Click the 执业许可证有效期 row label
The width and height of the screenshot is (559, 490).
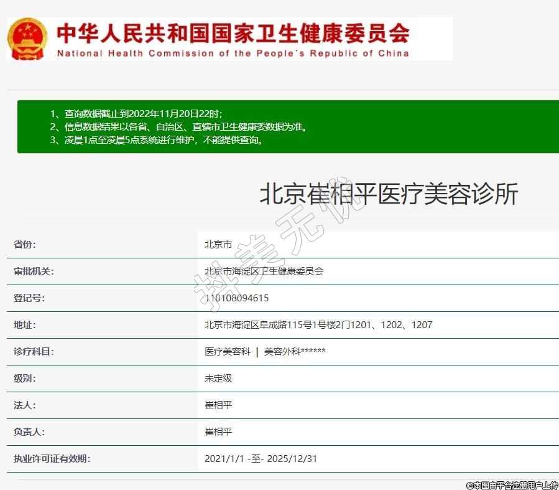coord(52,459)
